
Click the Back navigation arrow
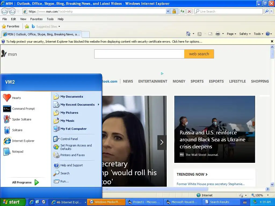pyautogui.click(x=5, y=12)
